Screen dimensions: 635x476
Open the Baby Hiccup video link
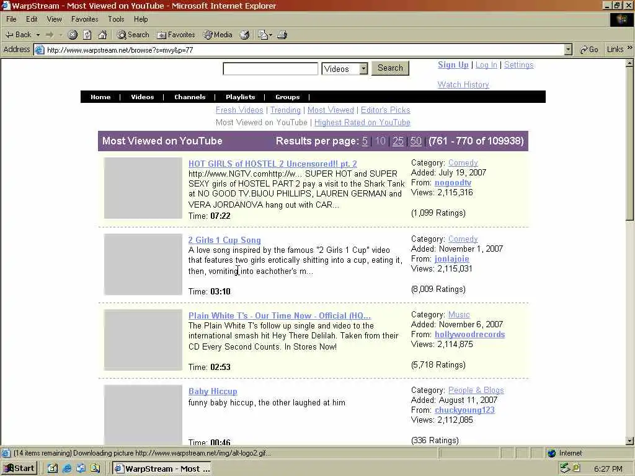pos(213,392)
